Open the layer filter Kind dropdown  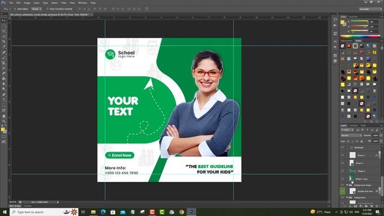tap(347, 130)
